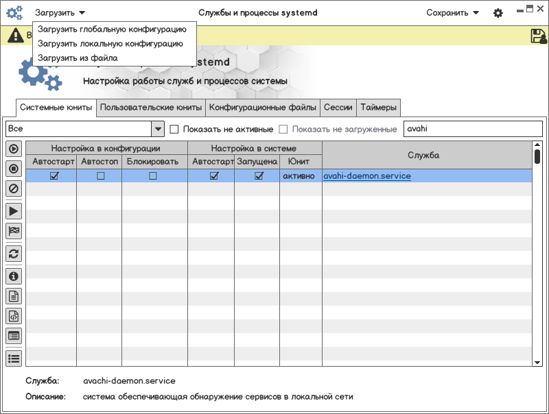
Task: Open settings via the gear icon
Action: (499, 13)
